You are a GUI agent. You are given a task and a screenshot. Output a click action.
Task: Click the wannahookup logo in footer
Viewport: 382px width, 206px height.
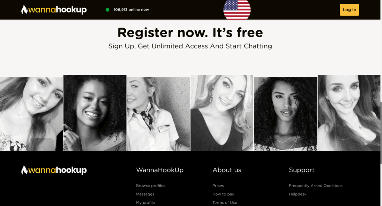point(54,170)
